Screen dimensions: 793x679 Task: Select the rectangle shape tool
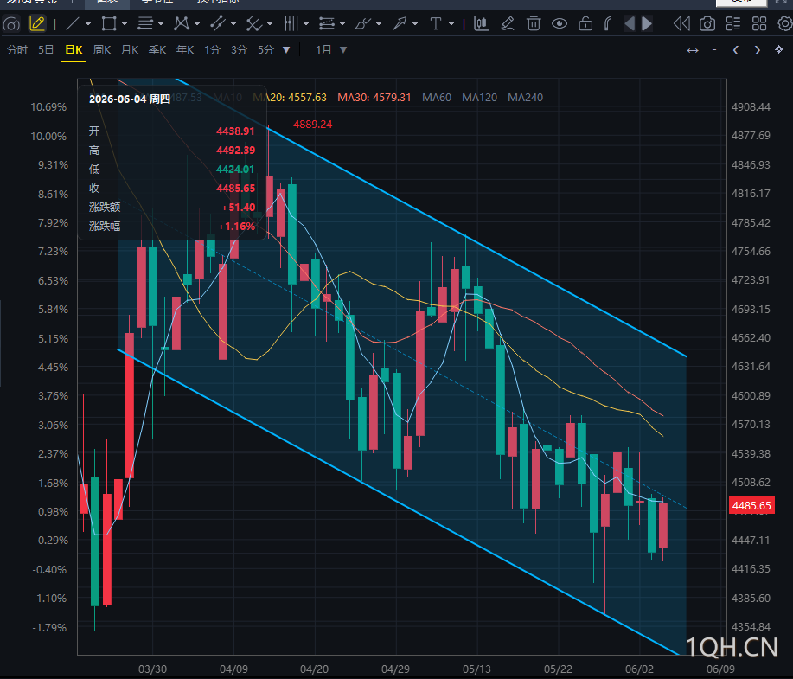coord(109,23)
